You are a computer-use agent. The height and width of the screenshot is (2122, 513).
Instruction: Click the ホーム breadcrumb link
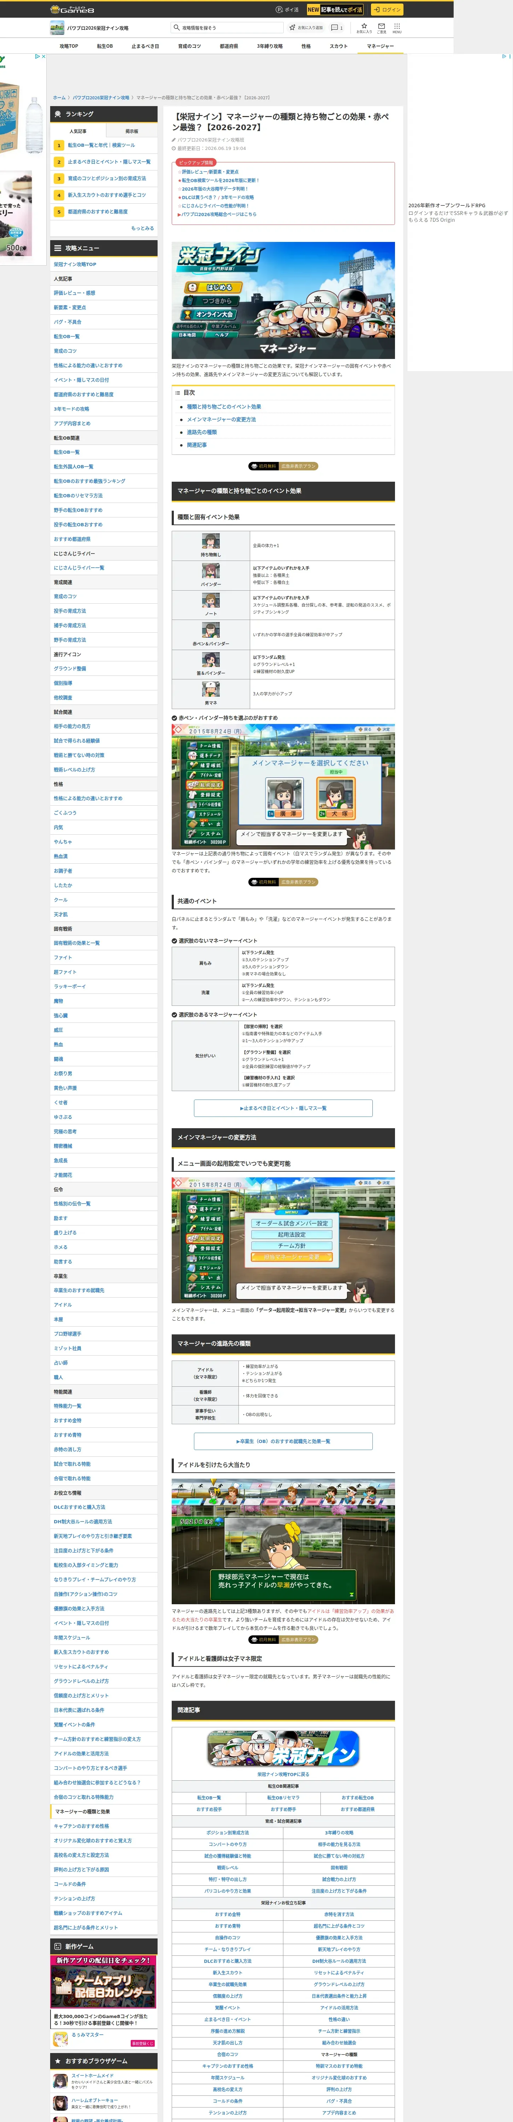pos(59,98)
